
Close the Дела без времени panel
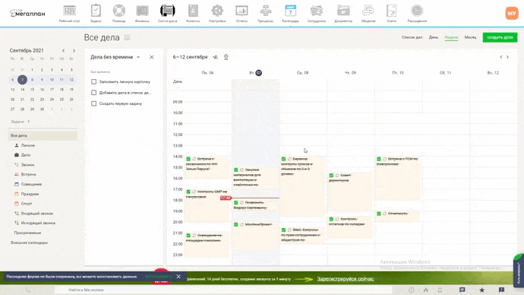pos(151,57)
